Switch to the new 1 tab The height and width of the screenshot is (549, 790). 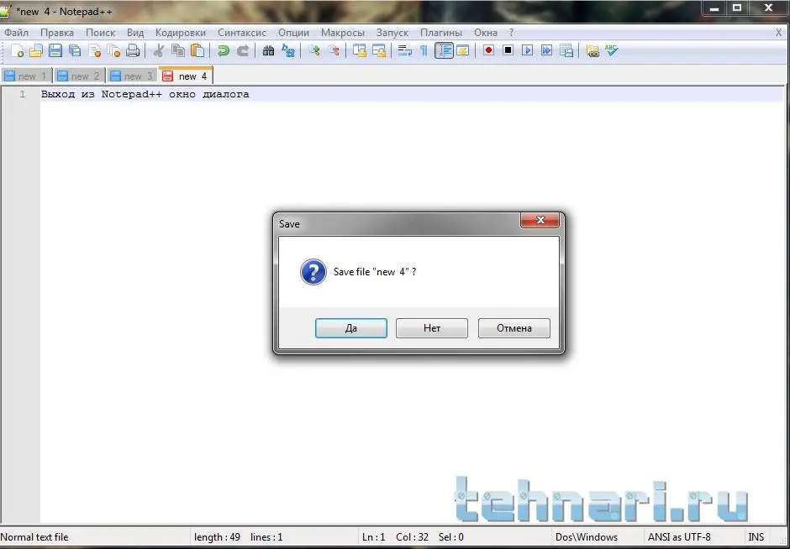pos(27,76)
